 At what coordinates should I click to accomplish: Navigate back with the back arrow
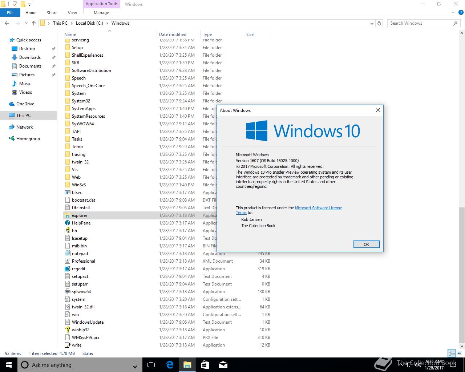(7, 23)
